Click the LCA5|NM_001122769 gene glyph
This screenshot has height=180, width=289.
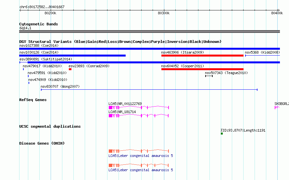(x=139, y=107)
